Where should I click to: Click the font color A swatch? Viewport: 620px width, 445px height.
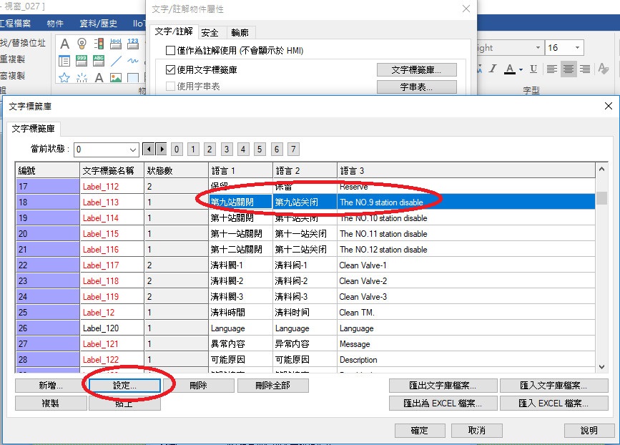509,69
